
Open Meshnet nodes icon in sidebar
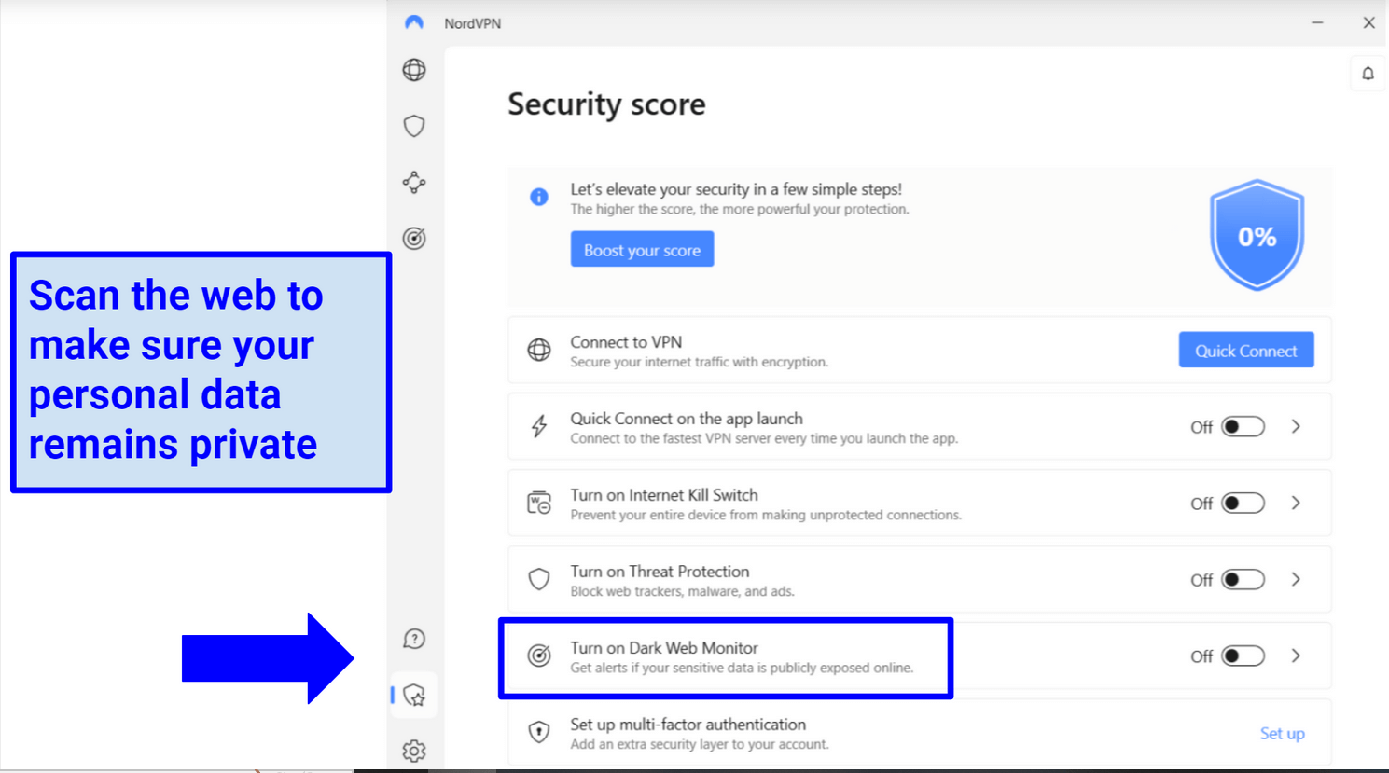pos(414,182)
